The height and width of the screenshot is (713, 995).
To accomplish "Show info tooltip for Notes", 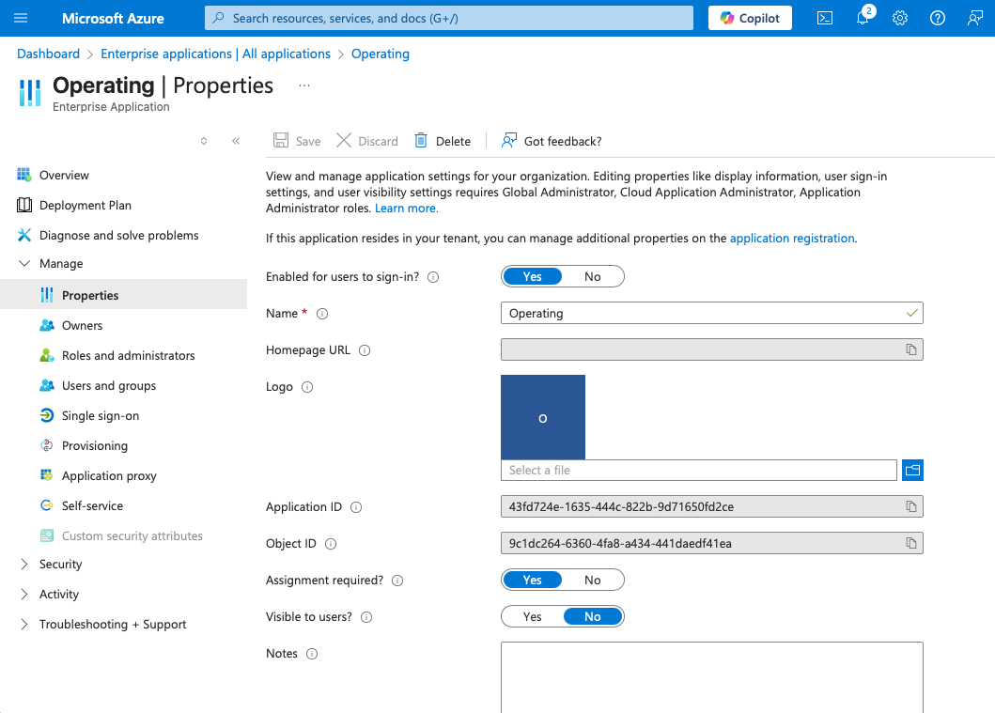I will (312, 654).
